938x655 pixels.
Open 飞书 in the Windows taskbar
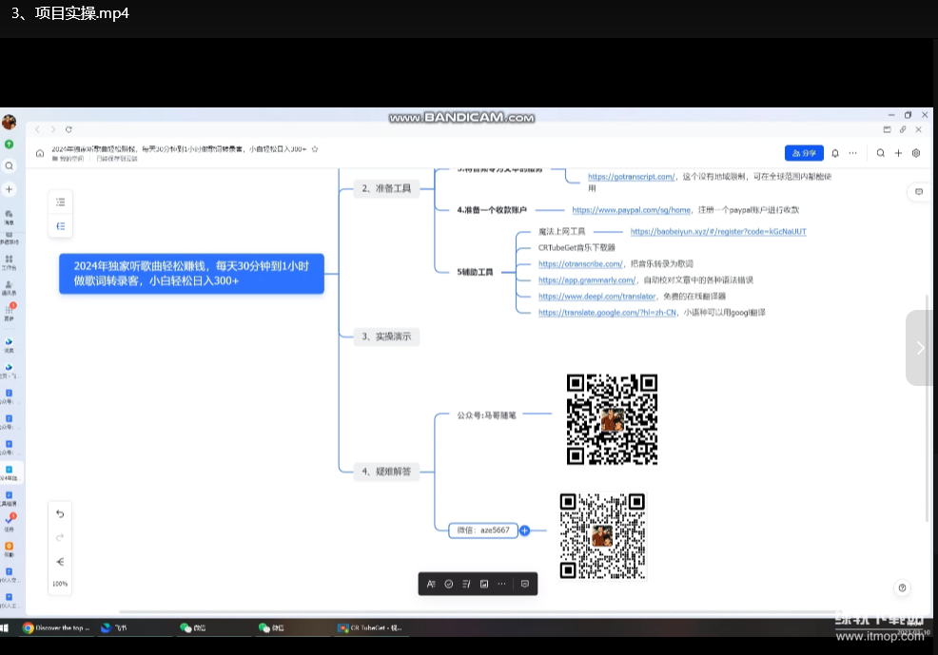click(115, 627)
